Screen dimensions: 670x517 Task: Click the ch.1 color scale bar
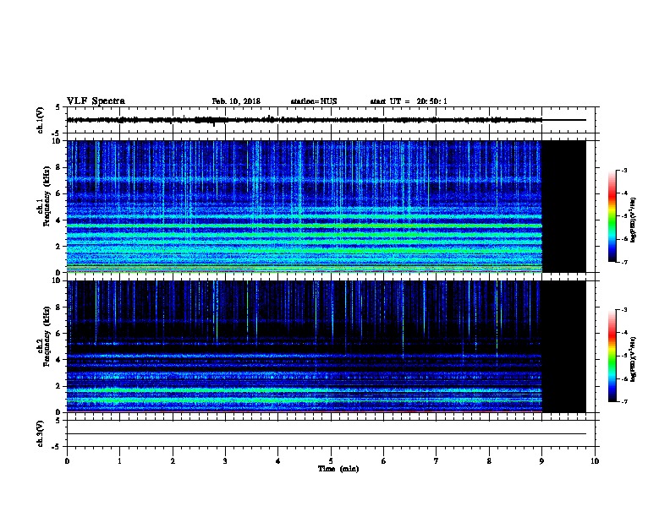coord(612,216)
